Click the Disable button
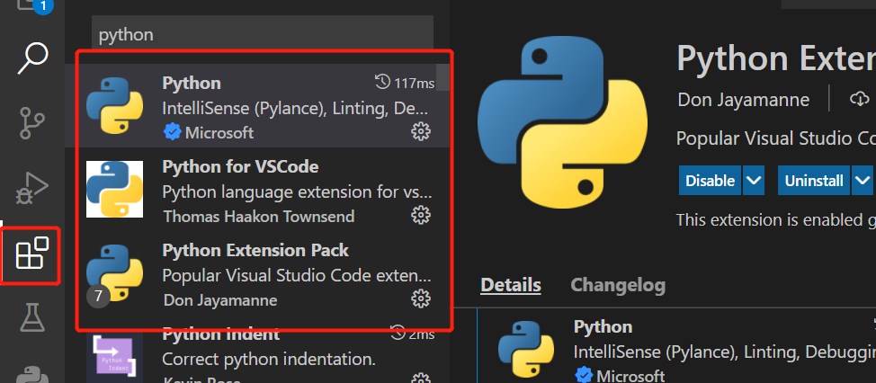The image size is (876, 383). pos(711,181)
